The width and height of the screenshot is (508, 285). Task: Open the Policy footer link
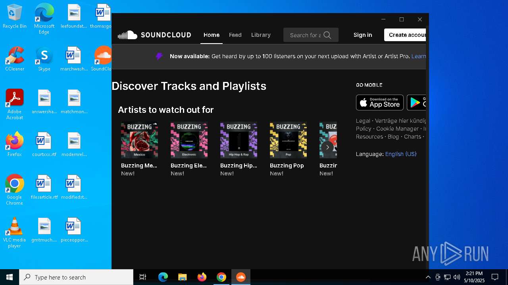click(x=364, y=129)
